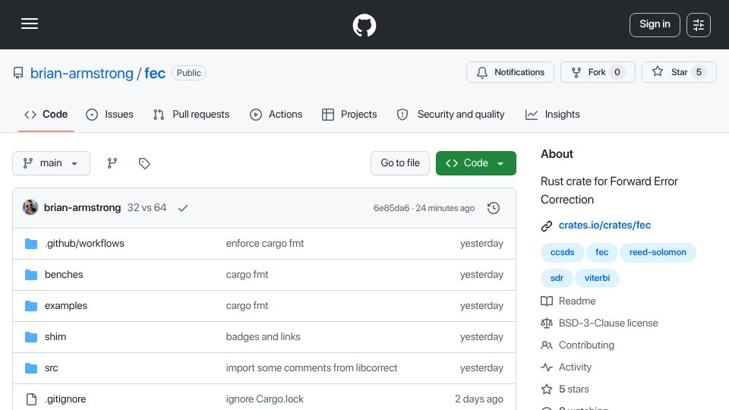
Task: Click commit author brian-armstrong name
Action: (82, 208)
